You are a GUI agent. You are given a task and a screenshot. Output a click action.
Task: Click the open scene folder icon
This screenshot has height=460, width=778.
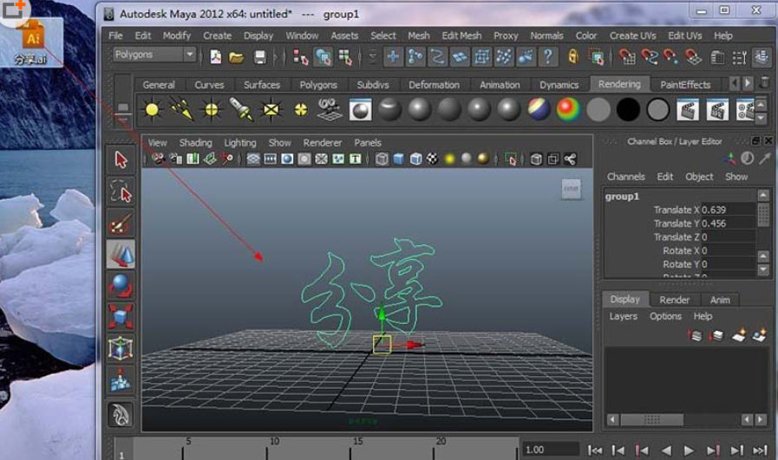tap(236, 57)
